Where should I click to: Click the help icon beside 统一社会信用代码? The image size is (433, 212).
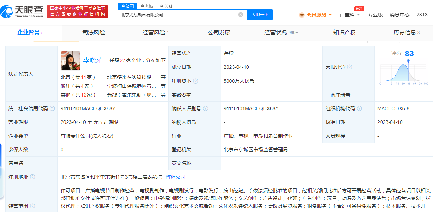(52, 108)
